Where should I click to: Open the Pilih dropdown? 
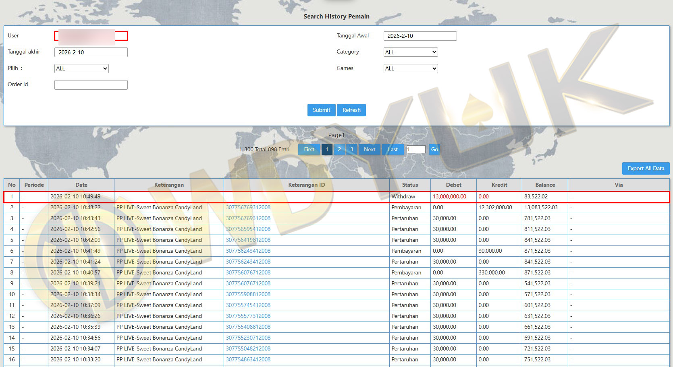[81, 68]
